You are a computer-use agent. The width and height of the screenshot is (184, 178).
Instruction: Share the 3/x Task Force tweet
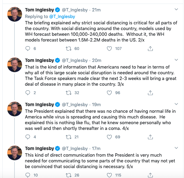pyautogui.click(x=151, y=93)
